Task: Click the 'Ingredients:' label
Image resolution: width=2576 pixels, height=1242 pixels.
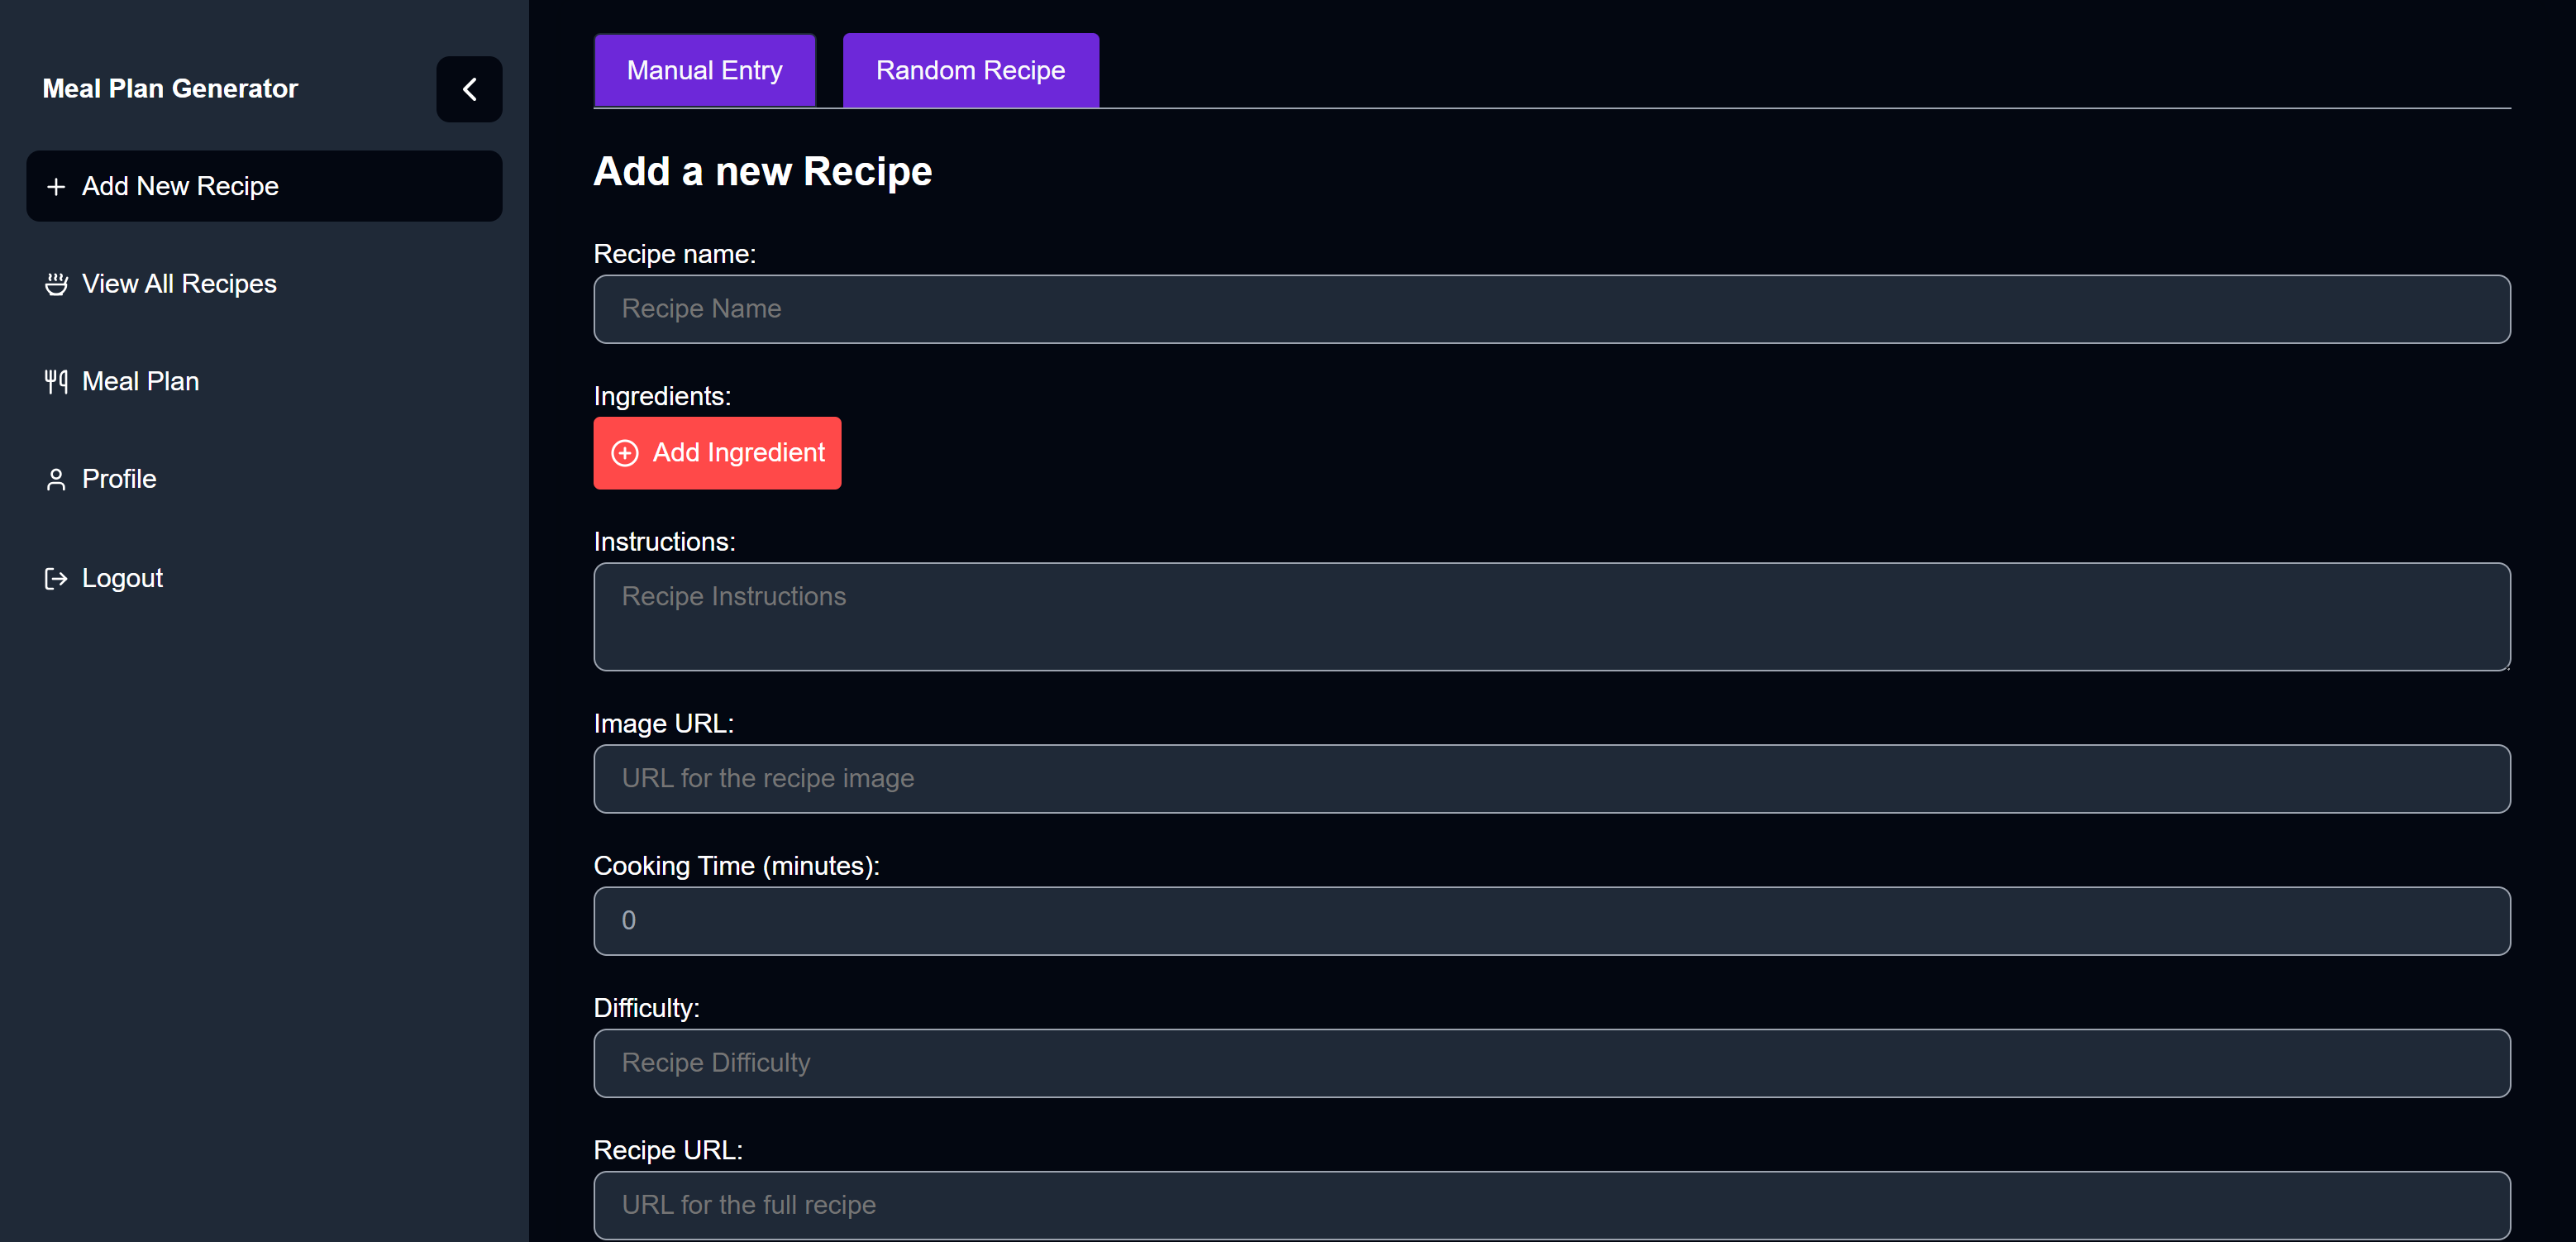Action: point(662,397)
